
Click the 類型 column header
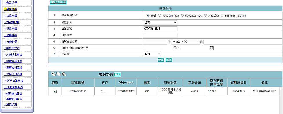click(x=147, y=83)
